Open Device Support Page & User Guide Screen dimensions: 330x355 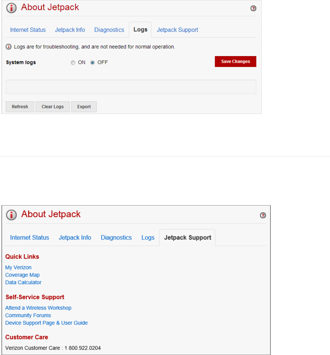(46, 323)
